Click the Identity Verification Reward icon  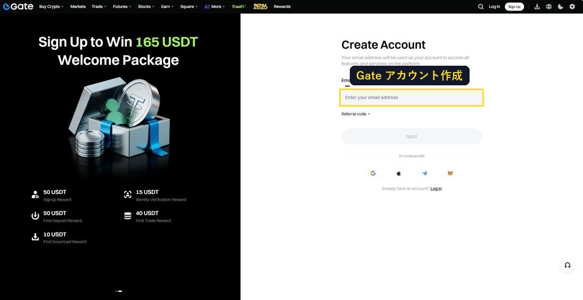point(128,195)
